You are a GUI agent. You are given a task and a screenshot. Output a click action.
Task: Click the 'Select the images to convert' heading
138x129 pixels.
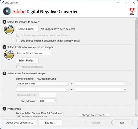coord(23,22)
